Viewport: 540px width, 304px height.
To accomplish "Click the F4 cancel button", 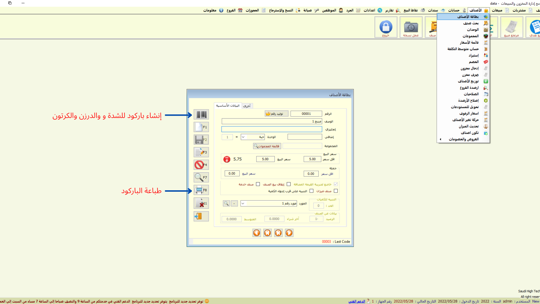I will [x=201, y=165].
